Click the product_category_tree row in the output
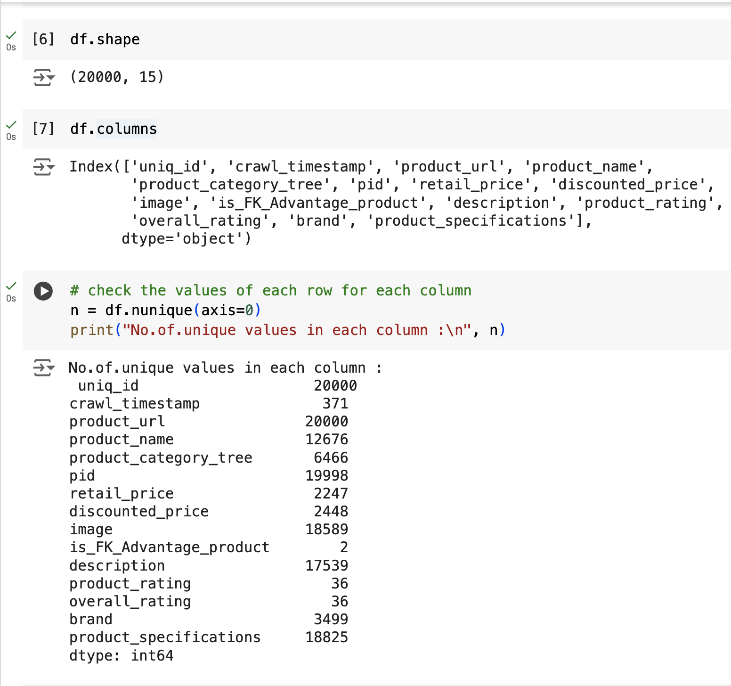Viewport: 731px width, 686px height. point(161,457)
